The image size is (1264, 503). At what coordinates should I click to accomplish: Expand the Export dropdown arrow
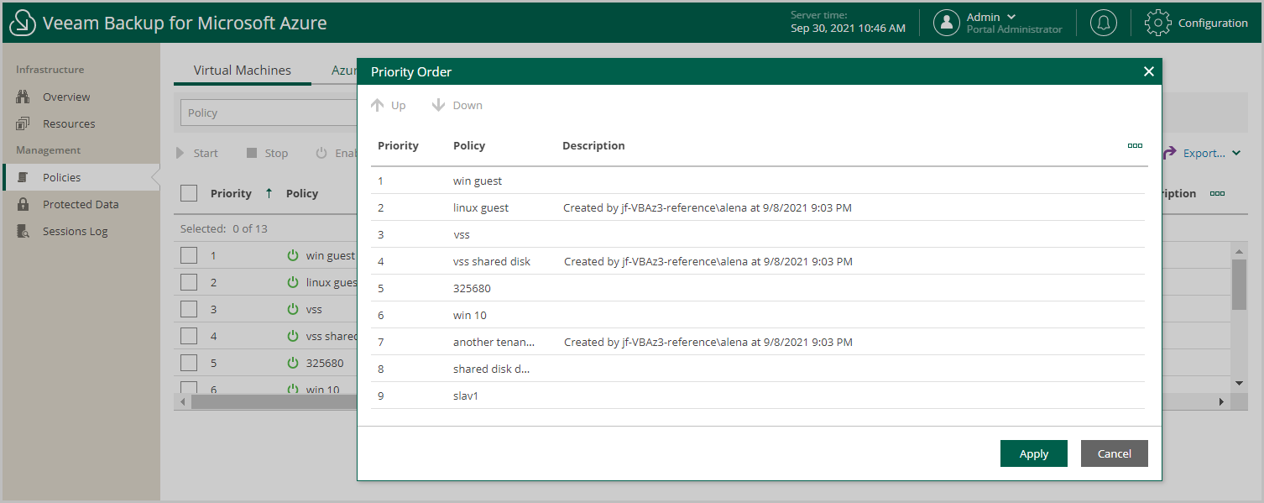(x=1235, y=154)
